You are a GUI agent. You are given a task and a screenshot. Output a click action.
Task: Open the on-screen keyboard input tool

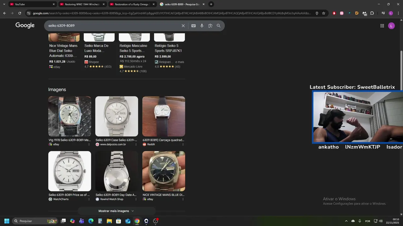[194, 26]
